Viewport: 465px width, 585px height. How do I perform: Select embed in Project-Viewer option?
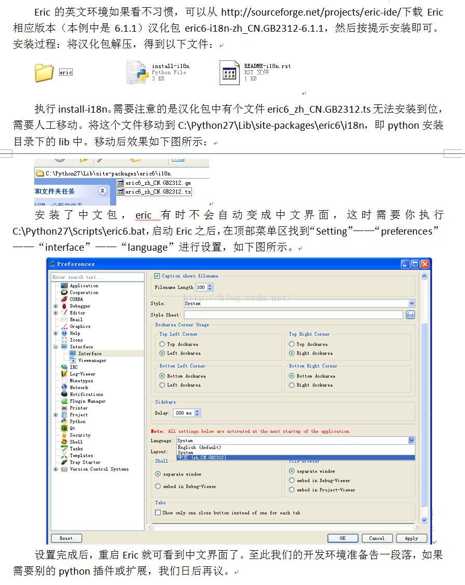[292, 490]
